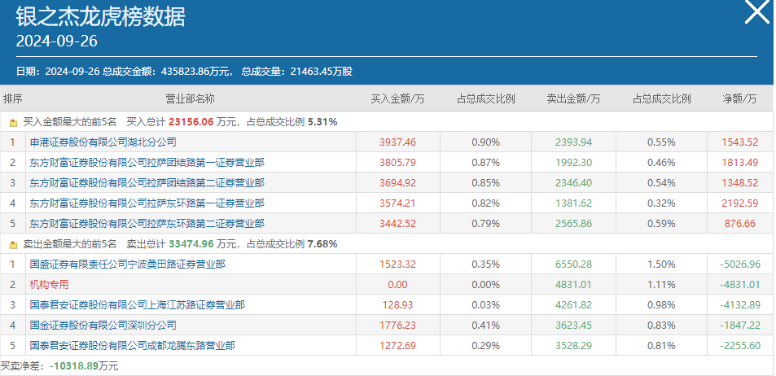Click the 2024-09-26 date under title
Screen dimensions: 776x376
click(56, 41)
